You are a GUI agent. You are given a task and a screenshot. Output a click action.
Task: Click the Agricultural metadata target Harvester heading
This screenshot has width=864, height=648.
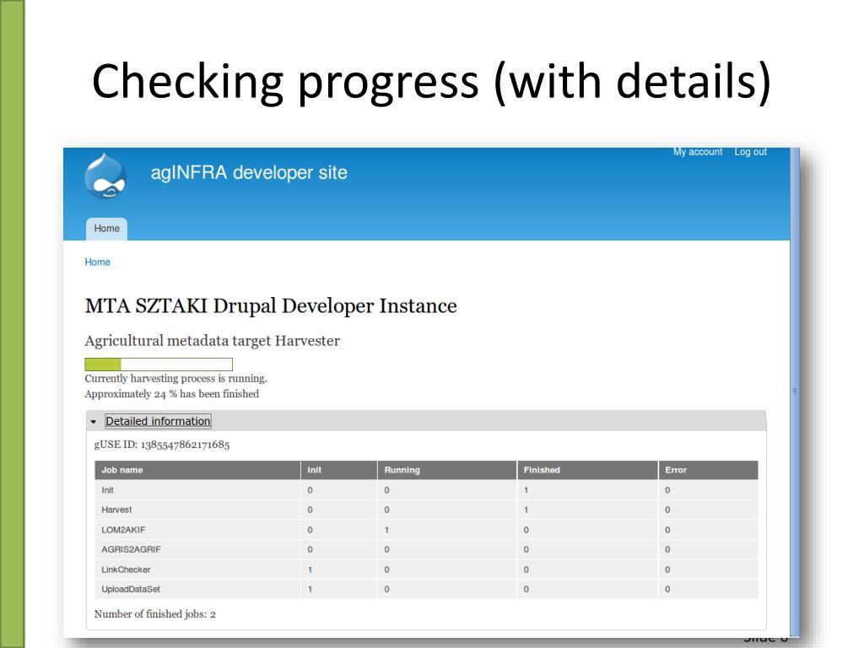[x=212, y=341]
